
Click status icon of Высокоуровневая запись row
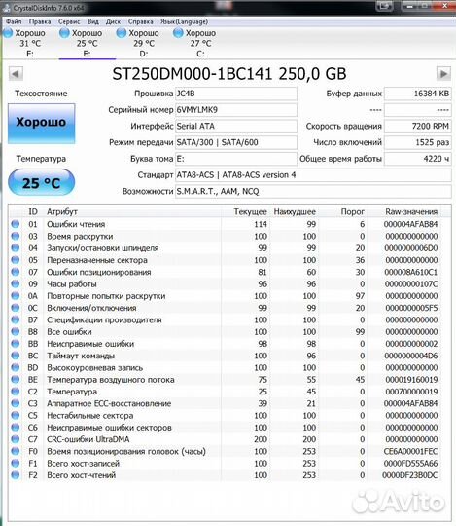pyautogui.click(x=15, y=367)
